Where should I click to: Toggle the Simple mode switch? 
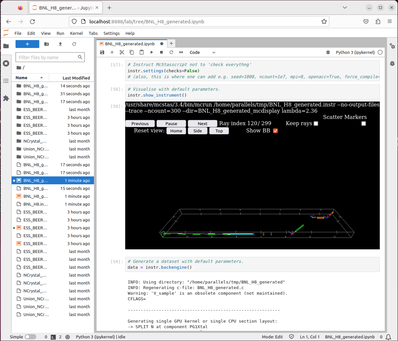(30, 337)
